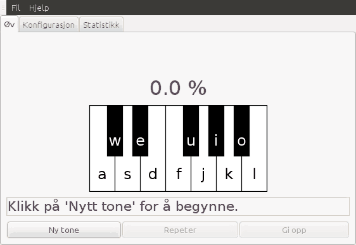Play the black piano key labeled e

141,131
